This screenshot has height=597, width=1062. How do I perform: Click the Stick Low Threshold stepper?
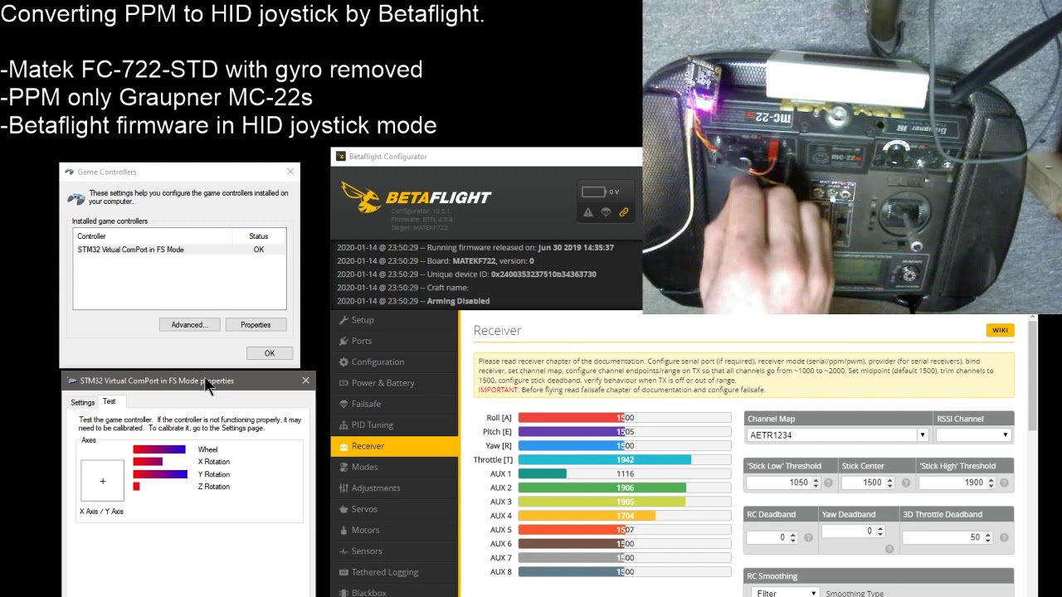click(x=816, y=483)
